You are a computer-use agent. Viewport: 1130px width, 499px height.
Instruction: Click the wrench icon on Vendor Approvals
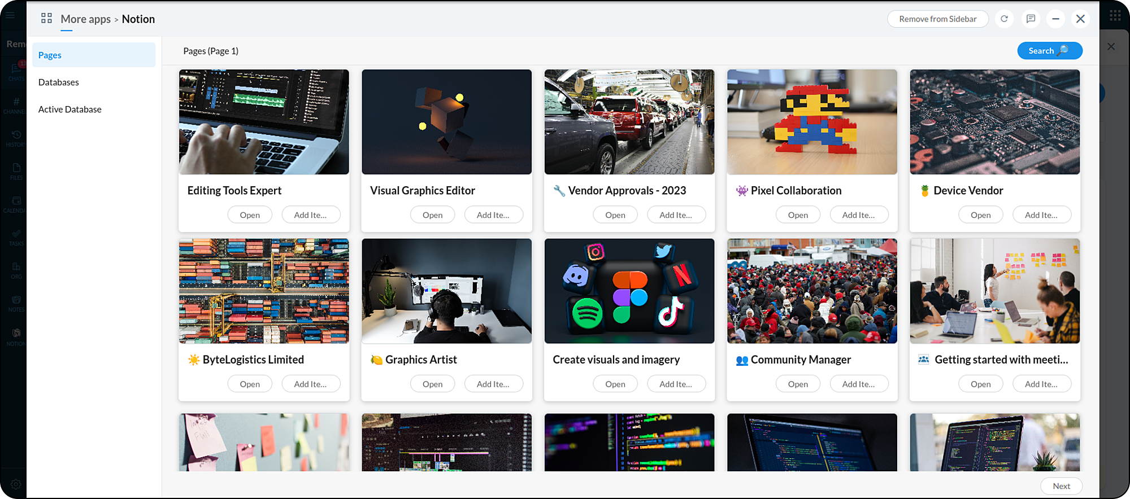pos(559,191)
